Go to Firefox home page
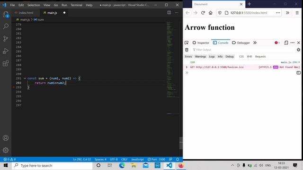 click(210, 13)
